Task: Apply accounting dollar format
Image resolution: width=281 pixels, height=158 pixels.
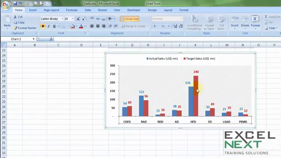Action: (x=155, y=26)
